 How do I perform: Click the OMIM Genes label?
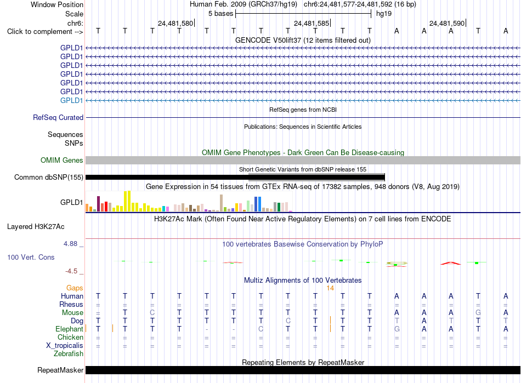(x=62, y=161)
